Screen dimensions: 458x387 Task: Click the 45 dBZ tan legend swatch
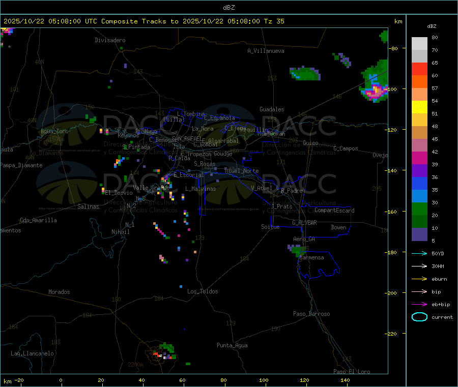419,133
